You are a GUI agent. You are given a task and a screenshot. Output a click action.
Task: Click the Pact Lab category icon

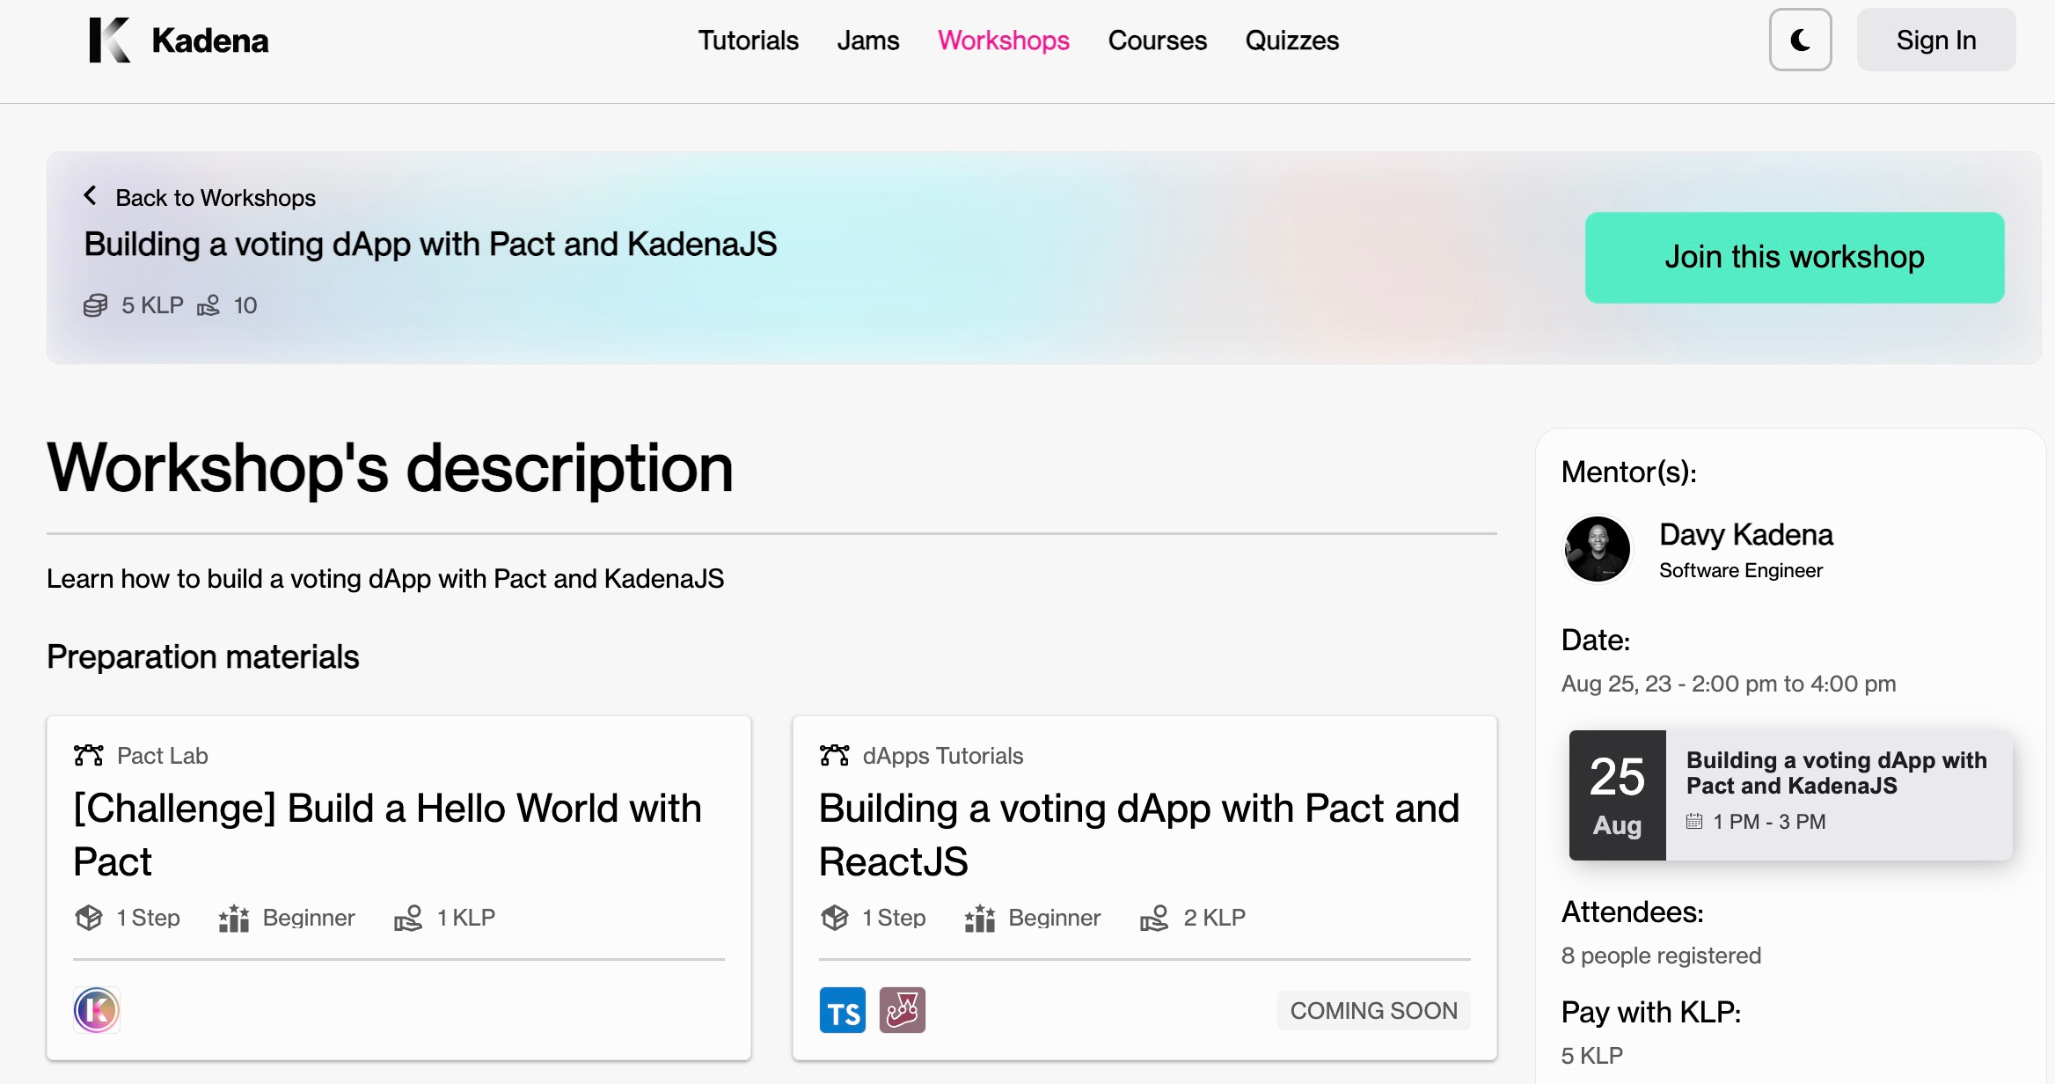coord(89,755)
